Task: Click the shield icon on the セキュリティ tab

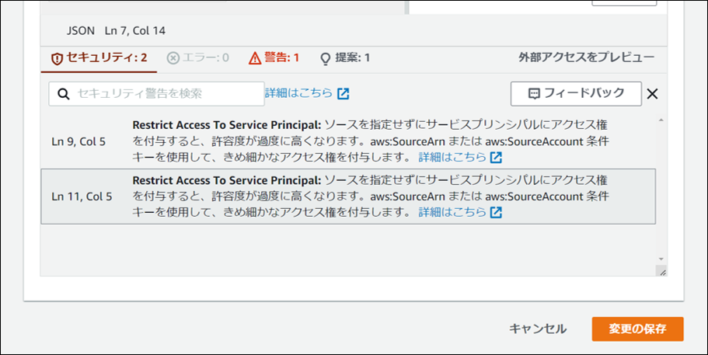Action: (x=57, y=58)
